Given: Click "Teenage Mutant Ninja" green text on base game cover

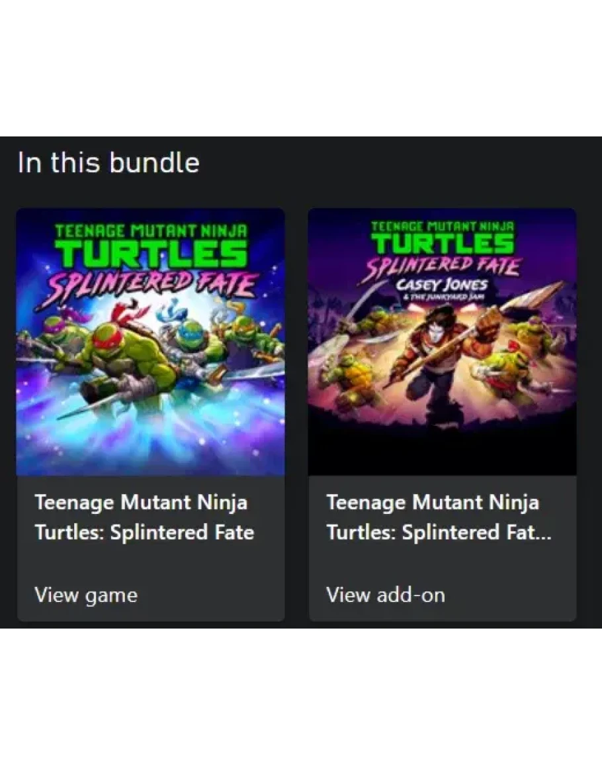Looking at the screenshot, I should (x=151, y=231).
